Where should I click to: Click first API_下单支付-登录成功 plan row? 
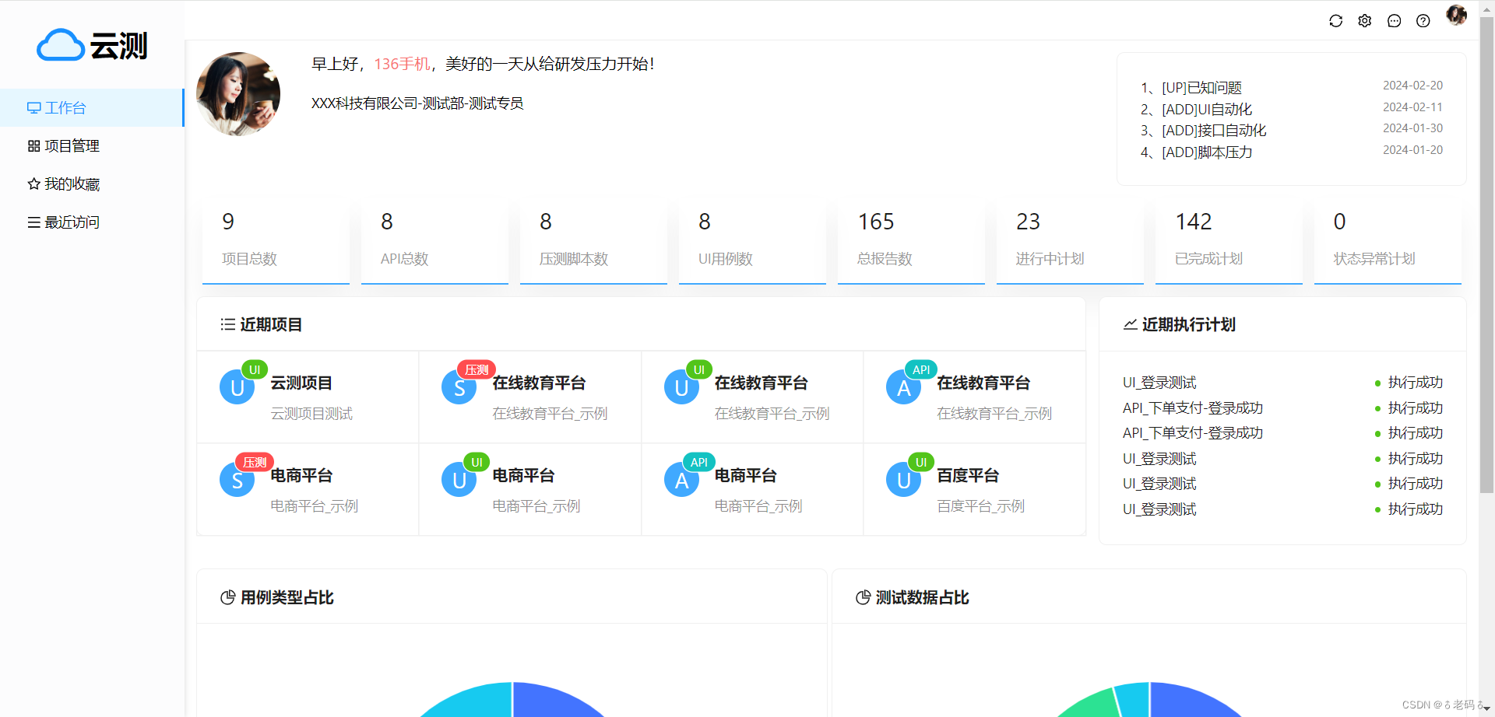(x=1282, y=408)
